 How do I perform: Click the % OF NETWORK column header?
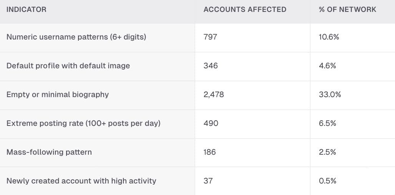(x=347, y=10)
